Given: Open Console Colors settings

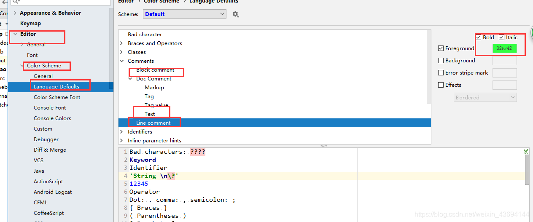Looking at the screenshot, I should point(52,118).
